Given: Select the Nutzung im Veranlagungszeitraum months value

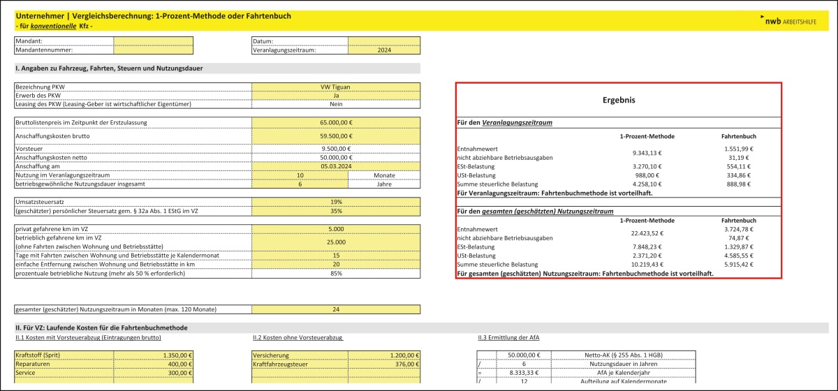Looking at the screenshot, I should (300, 175).
